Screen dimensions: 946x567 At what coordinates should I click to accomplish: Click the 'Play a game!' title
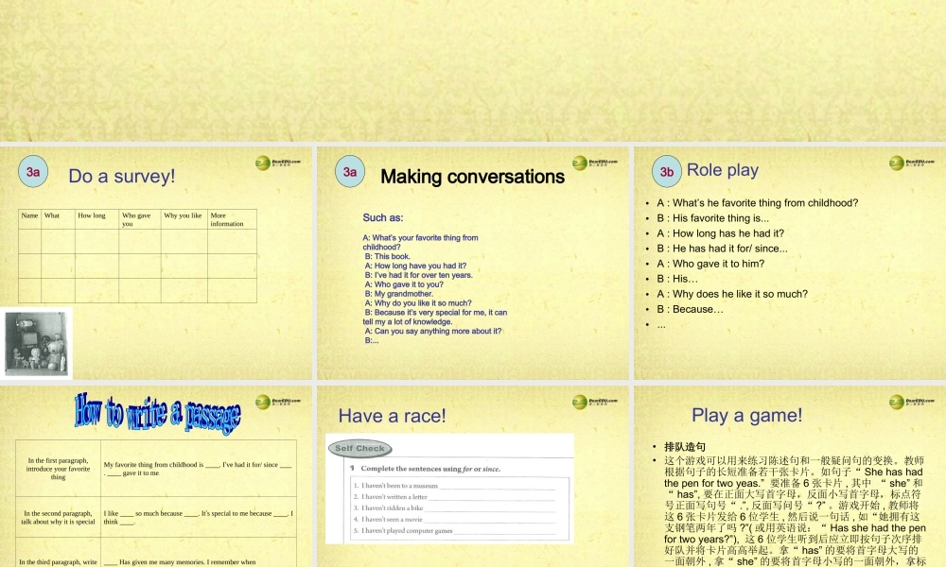click(x=746, y=415)
